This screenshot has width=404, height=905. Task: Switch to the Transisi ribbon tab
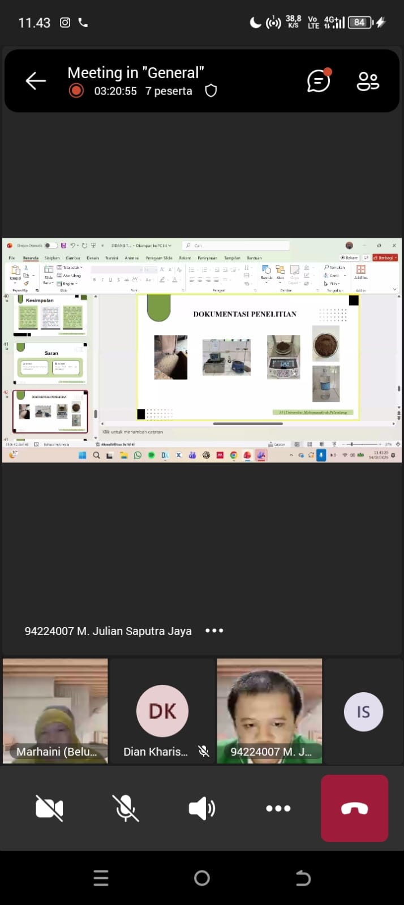111,258
